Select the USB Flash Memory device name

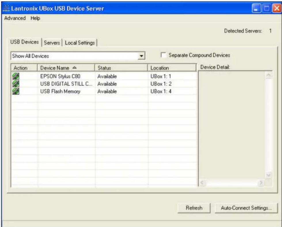click(x=60, y=91)
